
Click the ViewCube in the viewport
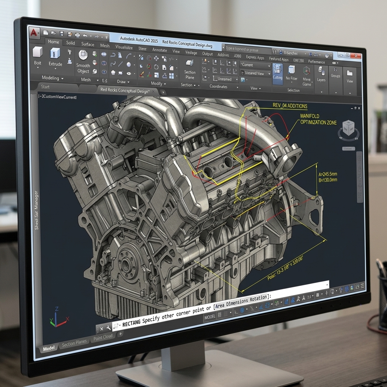point(348,128)
